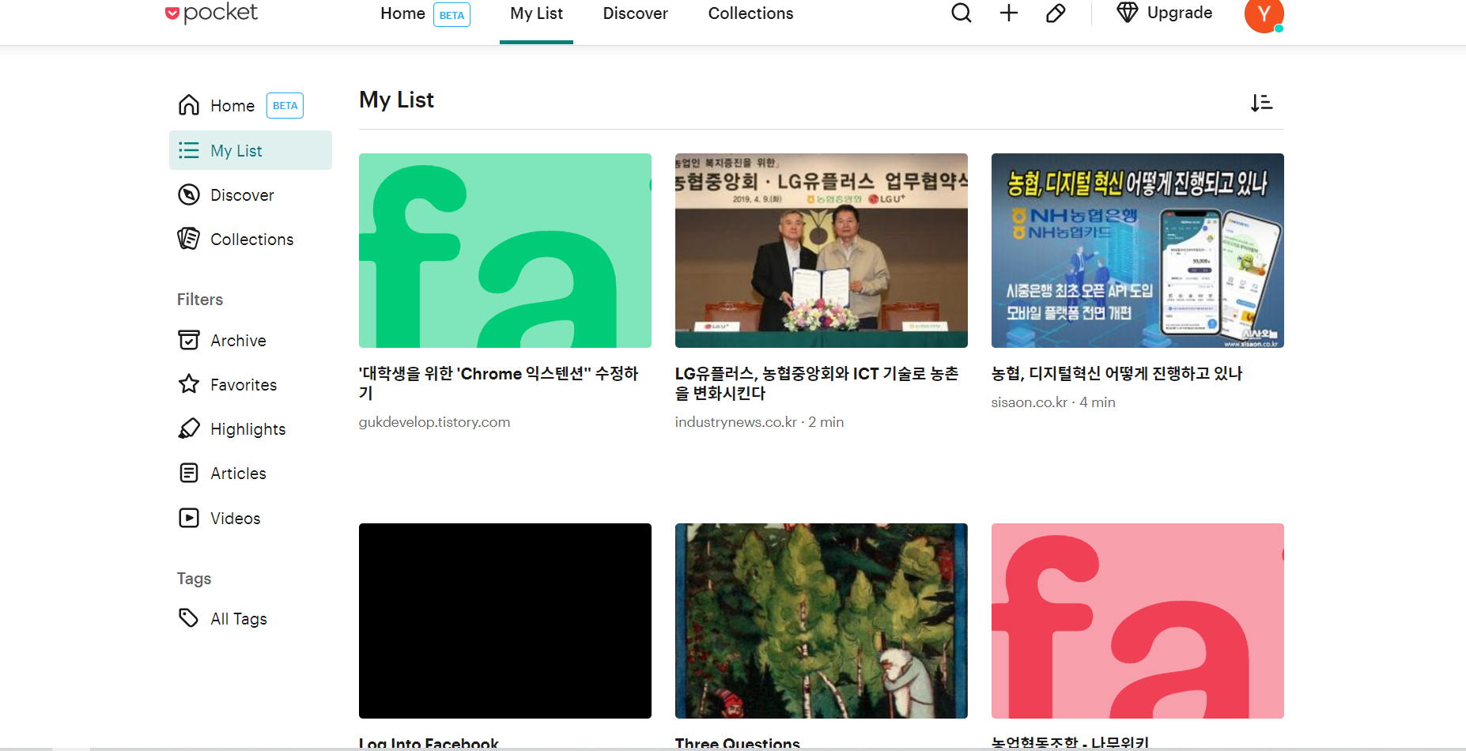Open the article title 'LG유플러스, 농협중앙회와 ICT'
1466x751 pixels.
(x=817, y=383)
